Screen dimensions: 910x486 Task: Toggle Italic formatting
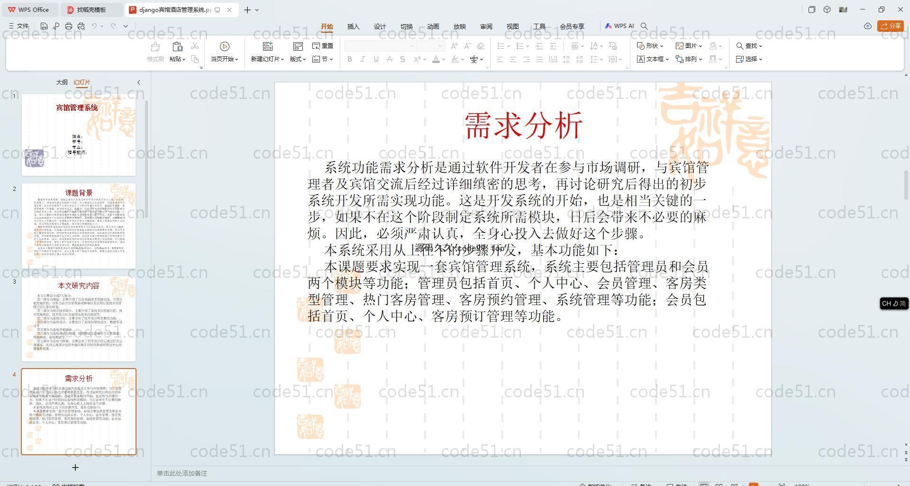pos(363,59)
